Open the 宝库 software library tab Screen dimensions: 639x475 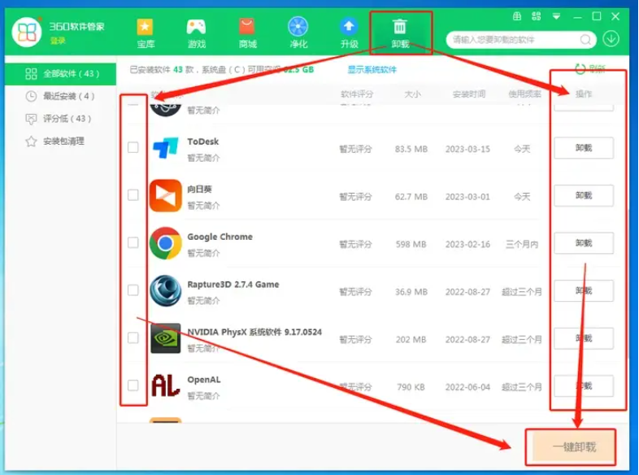click(145, 34)
